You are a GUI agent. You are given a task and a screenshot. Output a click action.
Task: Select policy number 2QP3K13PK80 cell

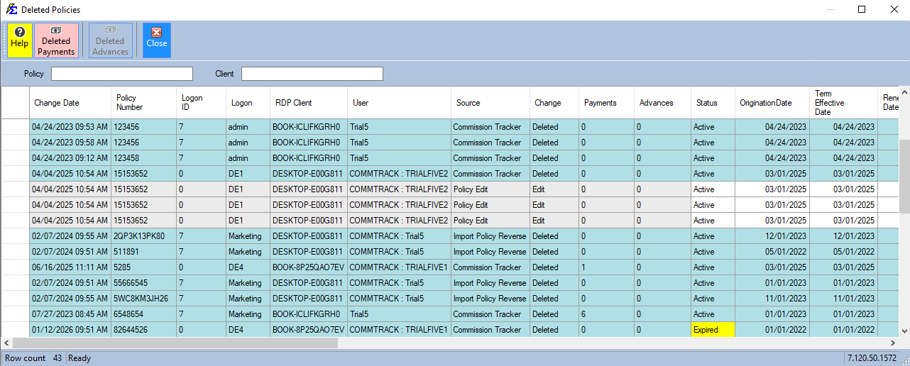coord(144,236)
